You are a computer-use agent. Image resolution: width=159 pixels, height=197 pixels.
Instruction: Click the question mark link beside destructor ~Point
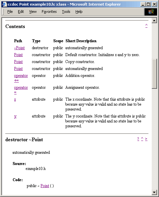click(138, 139)
